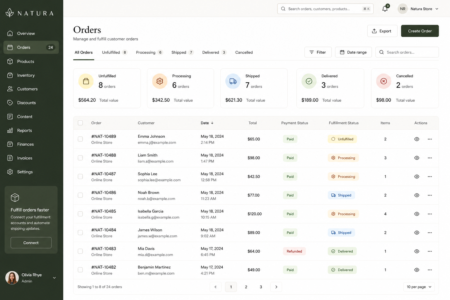Viewport: 450px width, 300px height.
Task: Check the box for order #NAT-10488
Action: [80, 158]
